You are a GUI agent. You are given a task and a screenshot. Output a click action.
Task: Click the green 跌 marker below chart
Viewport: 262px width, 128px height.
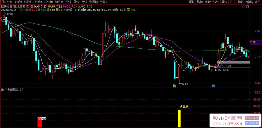(174, 86)
